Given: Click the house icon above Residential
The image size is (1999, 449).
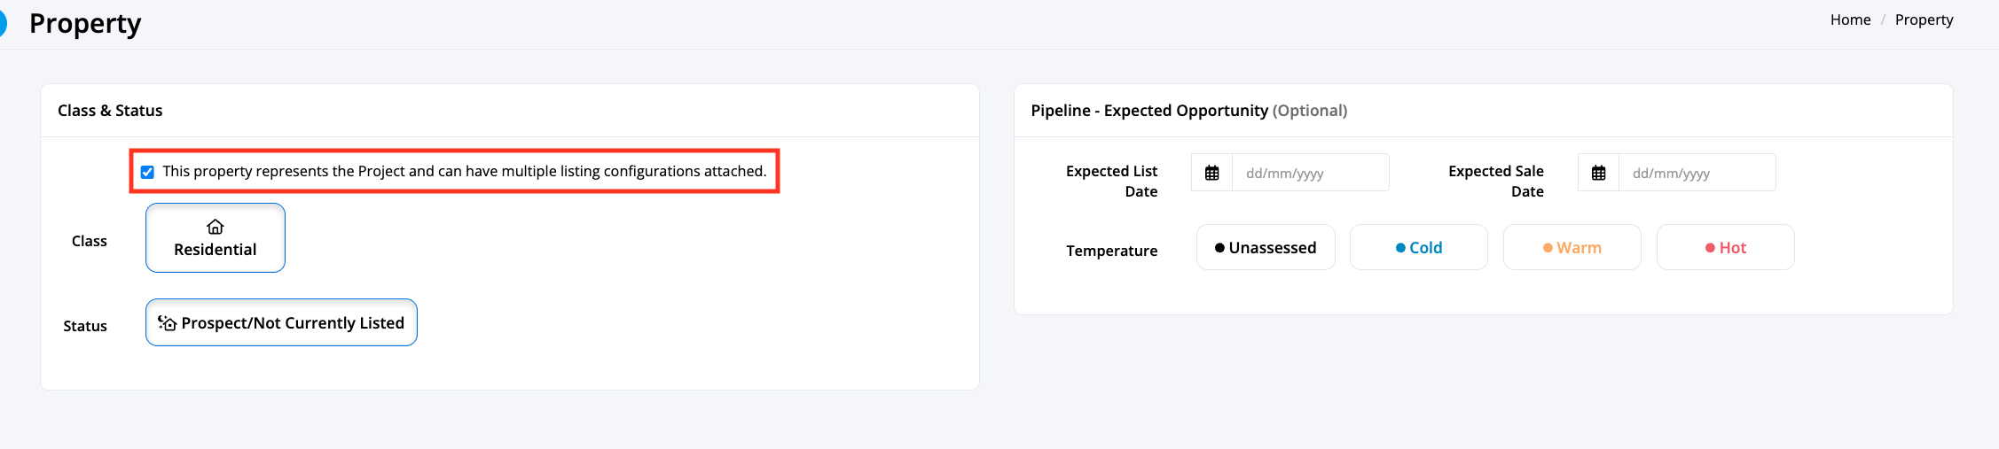Looking at the screenshot, I should 216,227.
